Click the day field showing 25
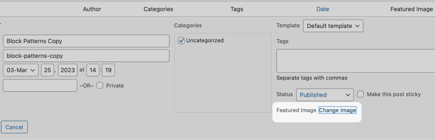The image size is (435, 140). 47,70
